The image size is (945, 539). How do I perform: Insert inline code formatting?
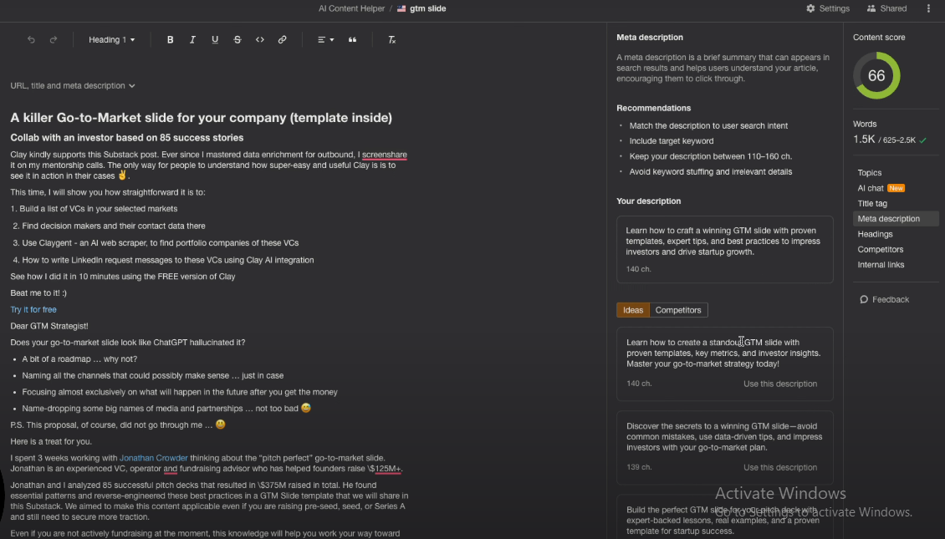[x=260, y=40]
